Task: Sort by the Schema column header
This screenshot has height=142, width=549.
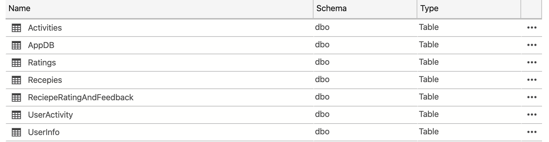Action: (x=331, y=8)
